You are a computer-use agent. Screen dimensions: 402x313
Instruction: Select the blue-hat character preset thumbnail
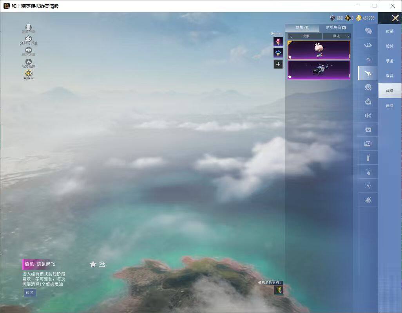click(x=278, y=53)
